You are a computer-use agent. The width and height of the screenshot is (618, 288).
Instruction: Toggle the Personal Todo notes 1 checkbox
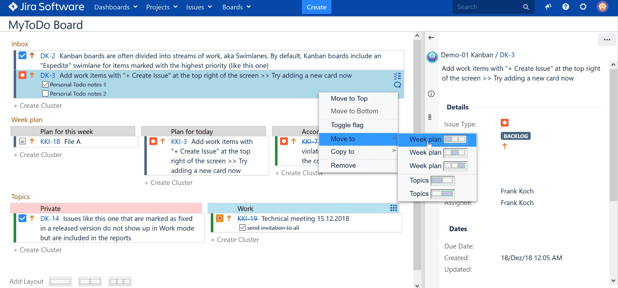(45, 85)
